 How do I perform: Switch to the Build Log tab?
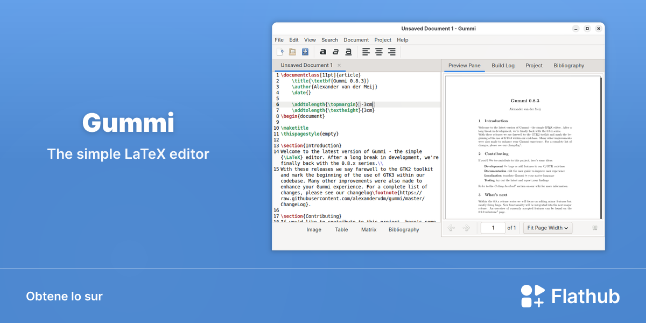click(503, 66)
